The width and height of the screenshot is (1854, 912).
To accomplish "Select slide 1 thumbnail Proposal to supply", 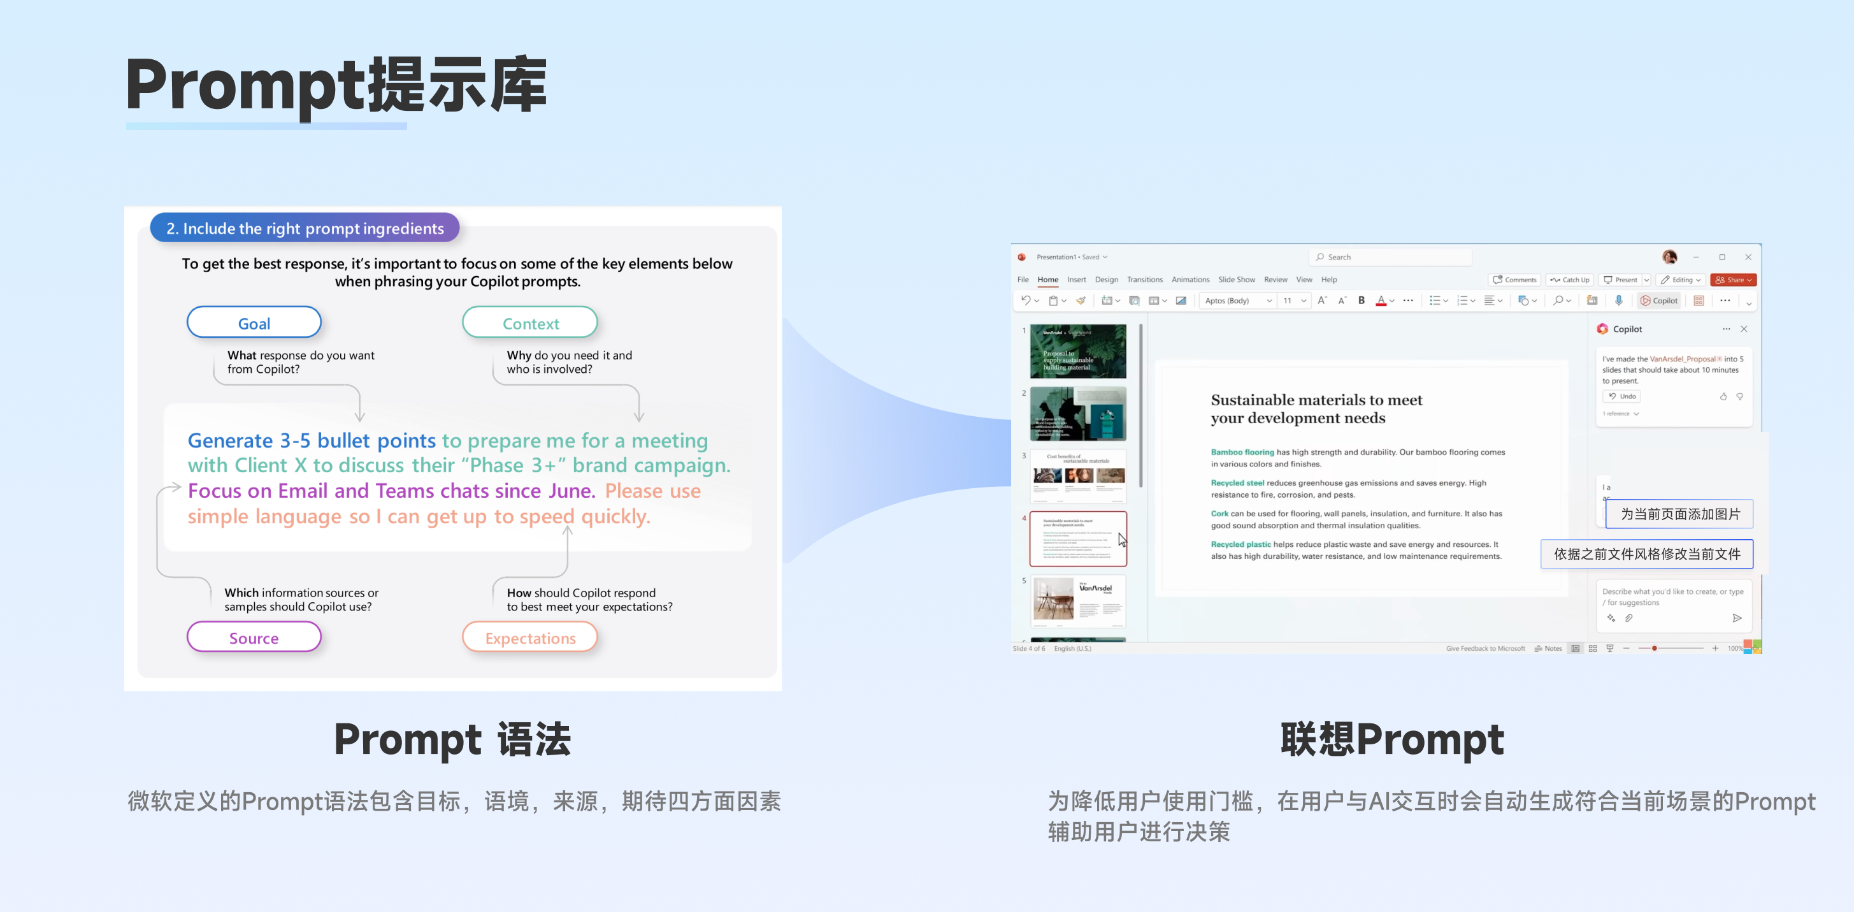I will click(1077, 351).
